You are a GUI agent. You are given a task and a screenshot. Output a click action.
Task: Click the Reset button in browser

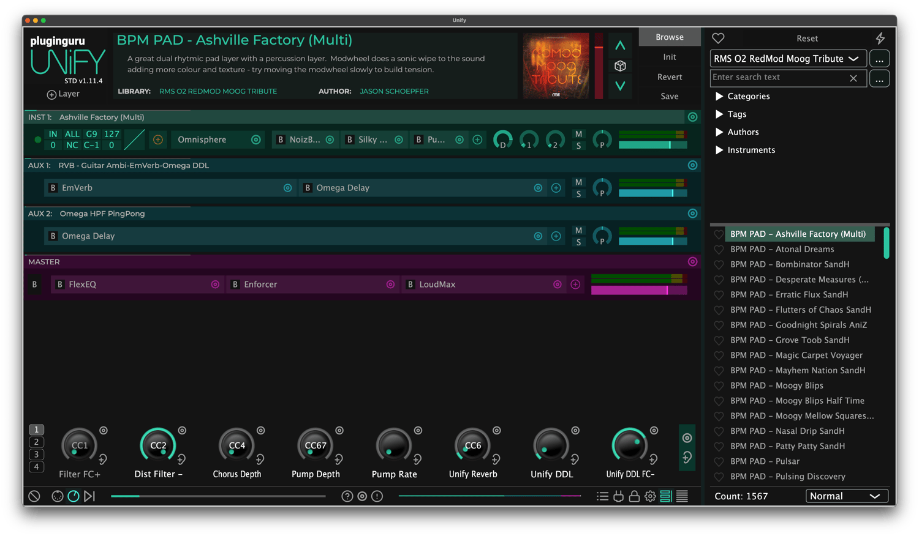click(807, 39)
